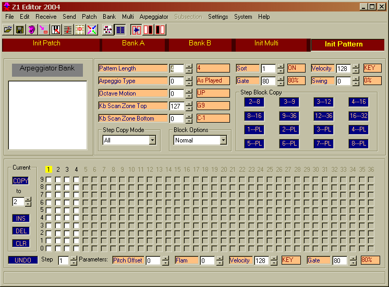Tick the step 1 row 9 checkbox
Screen dimensions: 389x287
click(49, 180)
